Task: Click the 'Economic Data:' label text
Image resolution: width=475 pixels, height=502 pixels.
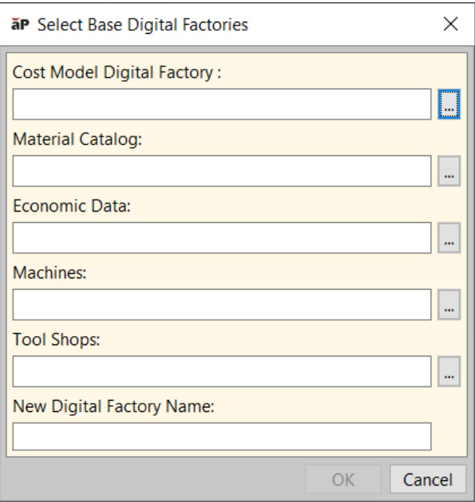Action: pyautogui.click(x=71, y=207)
